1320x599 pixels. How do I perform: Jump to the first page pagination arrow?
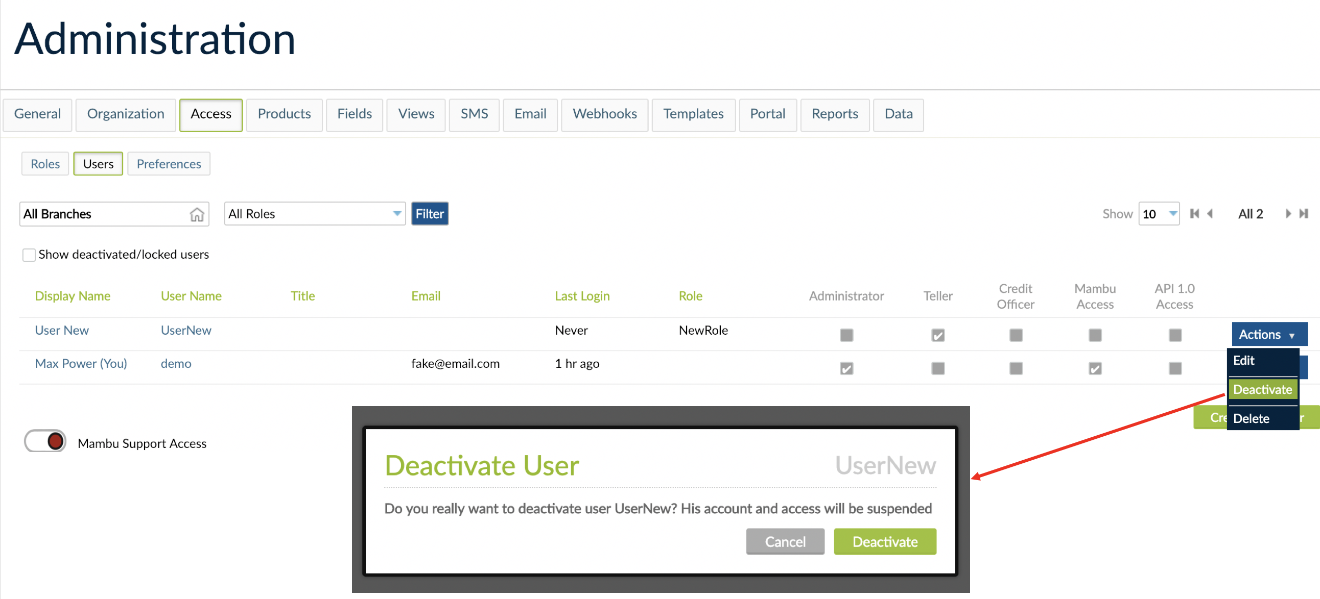tap(1194, 214)
